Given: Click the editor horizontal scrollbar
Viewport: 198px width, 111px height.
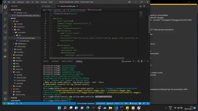Looking at the screenshot, I should (x=87, y=58).
